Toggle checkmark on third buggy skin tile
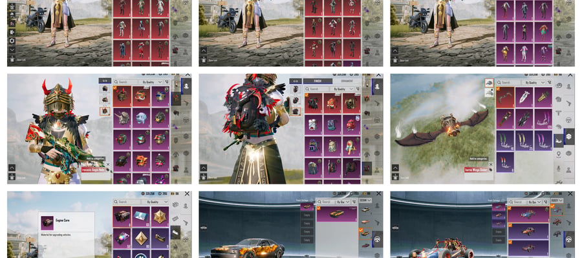 click(x=510, y=243)
